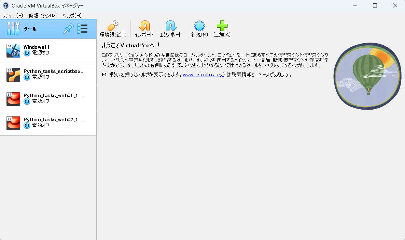The width and height of the screenshot is (405, 240).
Task: Click the インポート import appliance icon
Action: tap(144, 26)
